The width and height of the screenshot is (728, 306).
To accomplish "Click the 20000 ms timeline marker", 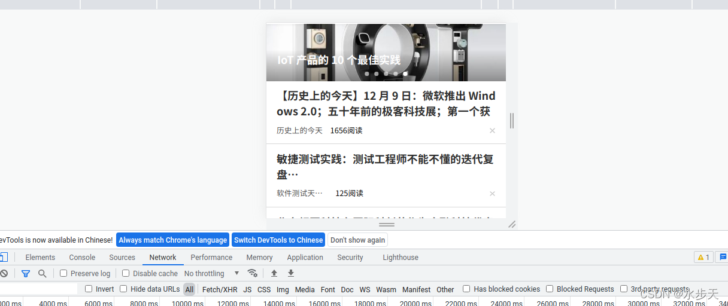I will click(415, 303).
